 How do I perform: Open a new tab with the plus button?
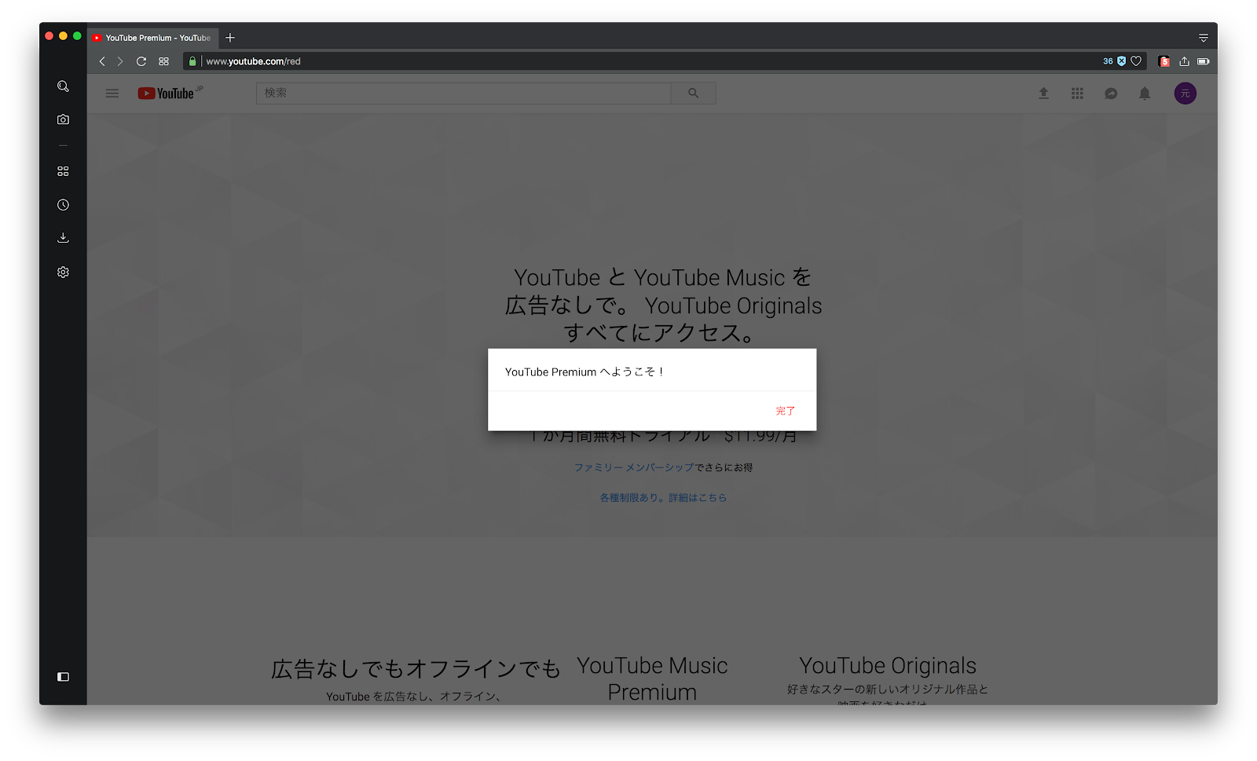[230, 38]
